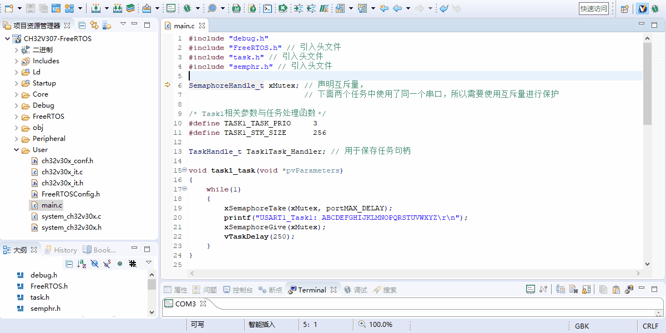This screenshot has width=666, height=333.
Task: Switch to the Terminal tab
Action: pos(312,290)
